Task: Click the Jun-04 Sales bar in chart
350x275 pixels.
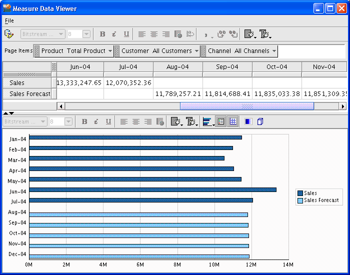Action: pyautogui.click(x=152, y=189)
